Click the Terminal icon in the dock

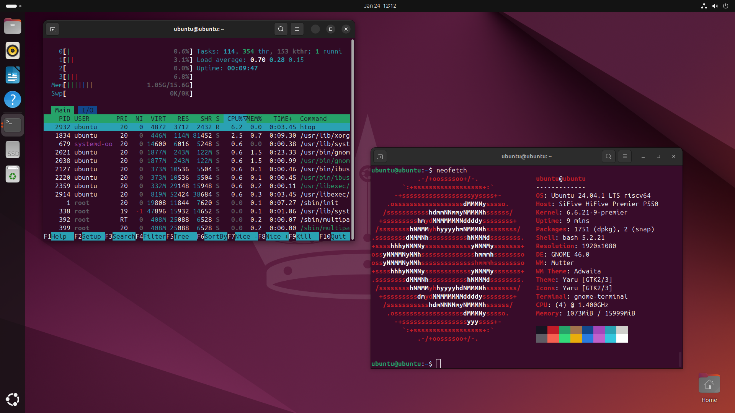13,125
